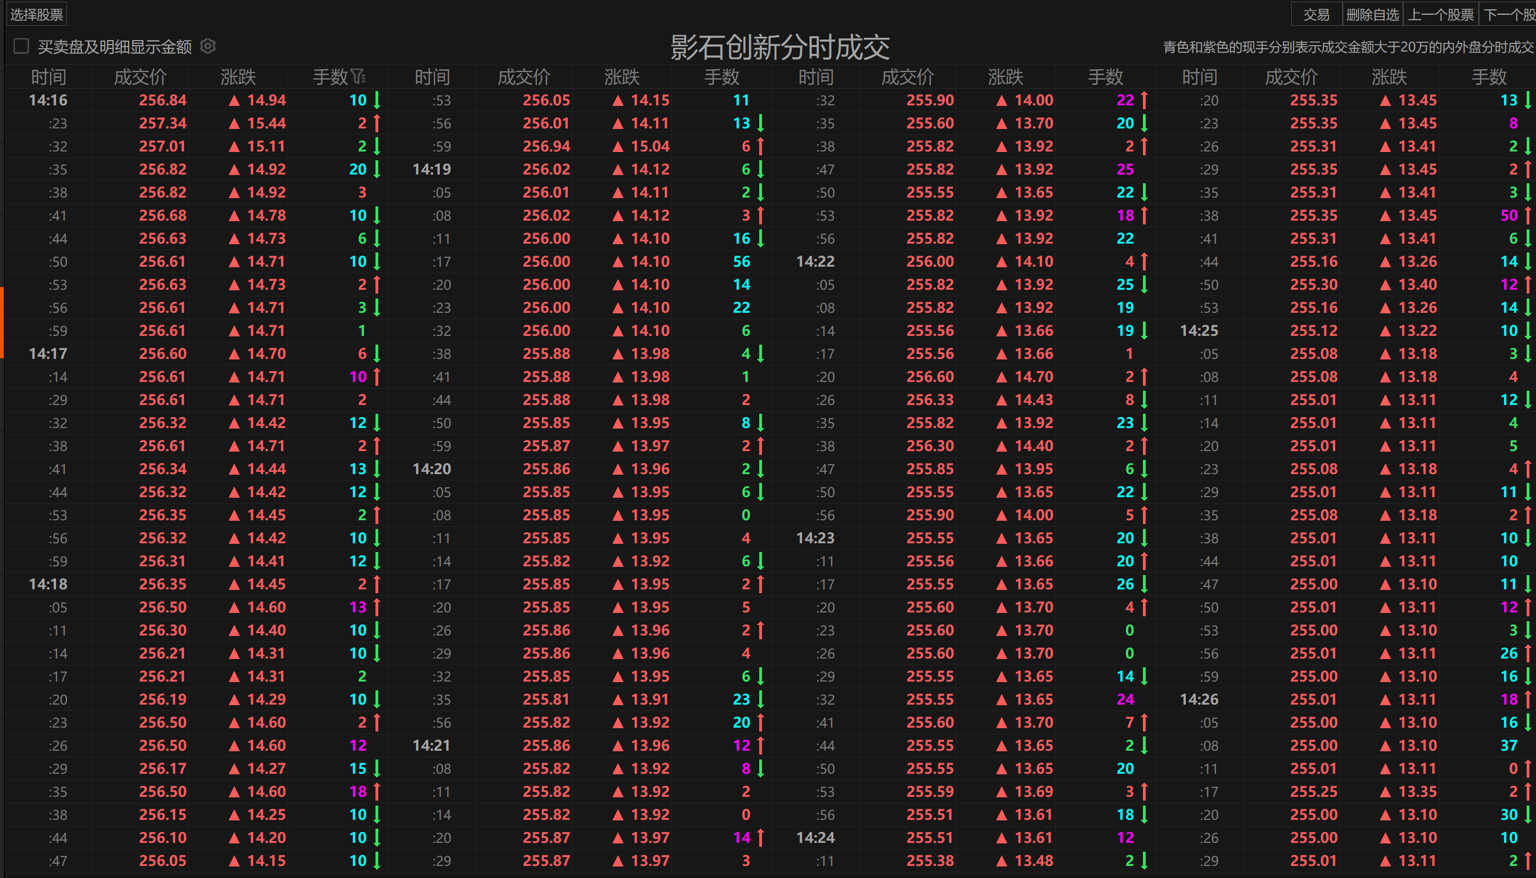
Task: Click the 影石创新分时成交 title
Action: (x=780, y=47)
